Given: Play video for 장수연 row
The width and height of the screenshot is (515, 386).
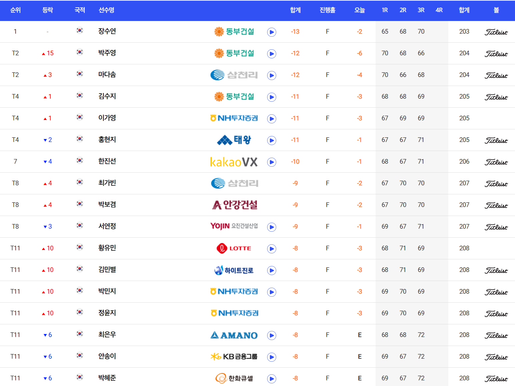Looking at the screenshot, I should click(x=272, y=32).
